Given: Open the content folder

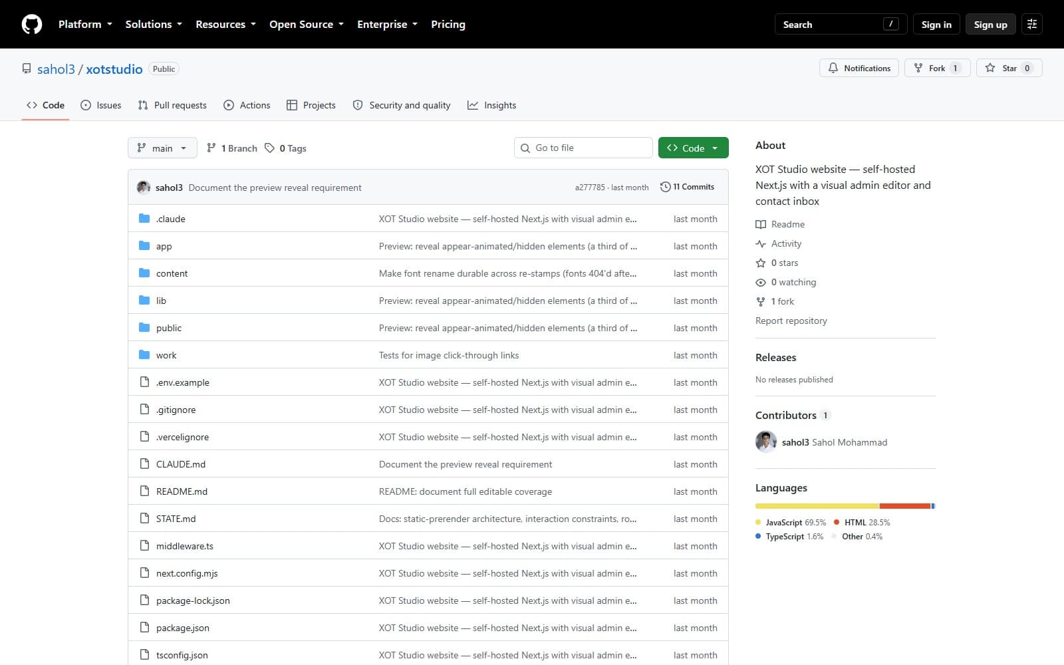Looking at the screenshot, I should 172,273.
